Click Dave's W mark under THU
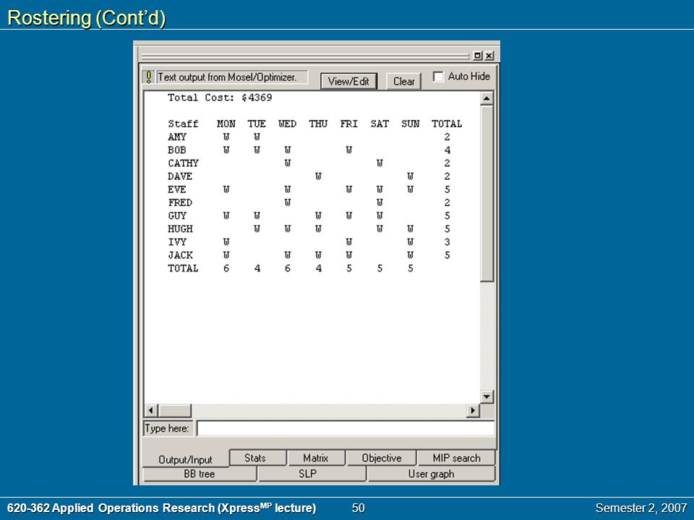The image size is (694, 520). pos(318,176)
